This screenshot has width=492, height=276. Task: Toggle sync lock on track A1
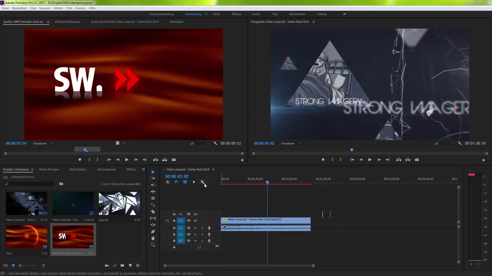(x=188, y=228)
